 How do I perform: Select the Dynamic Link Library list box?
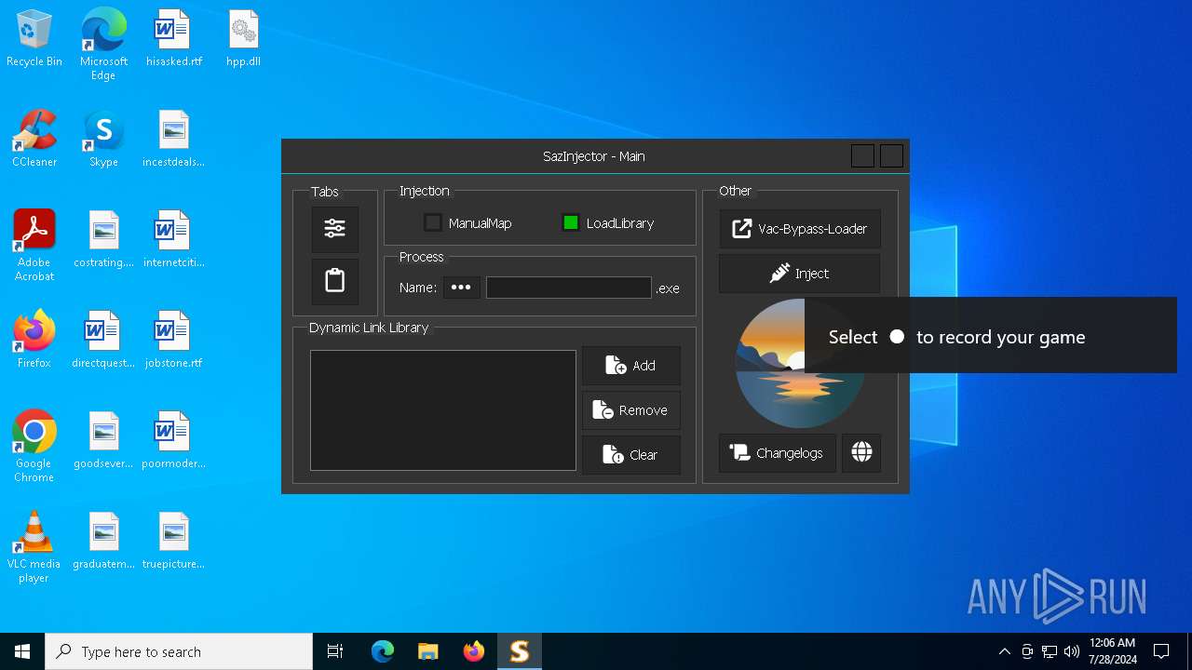(x=443, y=410)
